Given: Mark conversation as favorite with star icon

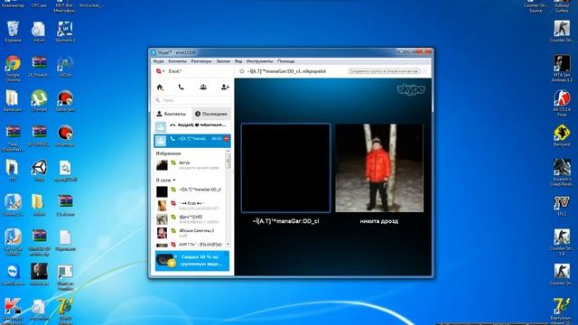Looking at the screenshot, I should (x=242, y=71).
